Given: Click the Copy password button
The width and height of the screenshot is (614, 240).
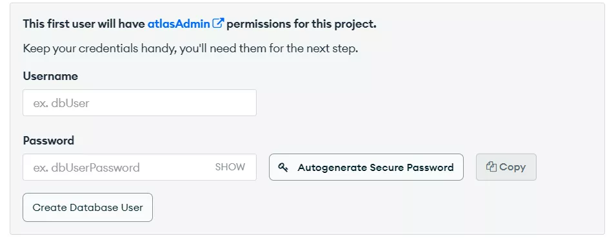Looking at the screenshot, I should coord(506,167).
